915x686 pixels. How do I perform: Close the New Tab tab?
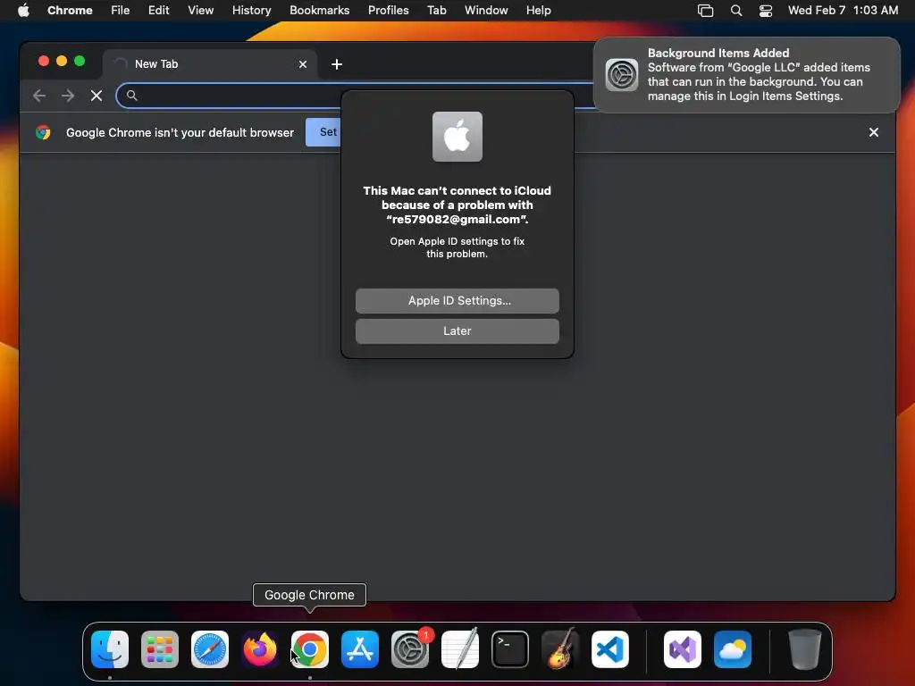pos(303,64)
